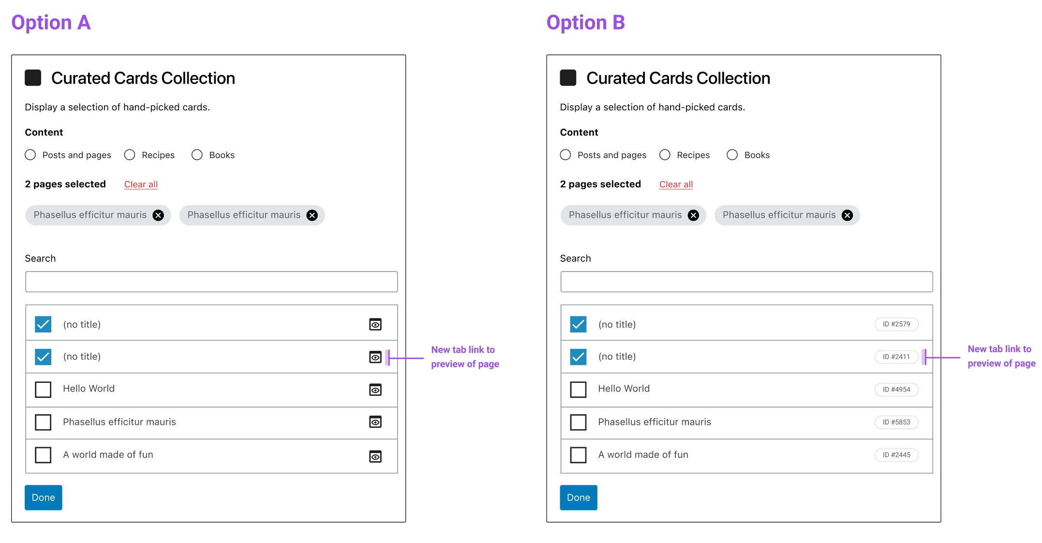Open preview for "Phasellus efficitur mauris" row in Option A

[x=375, y=422]
